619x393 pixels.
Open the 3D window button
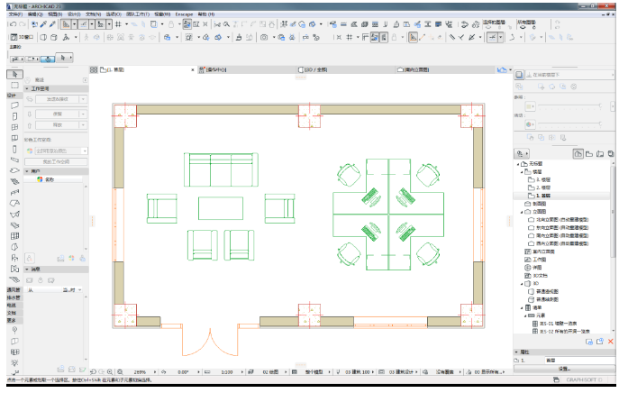tap(23, 37)
